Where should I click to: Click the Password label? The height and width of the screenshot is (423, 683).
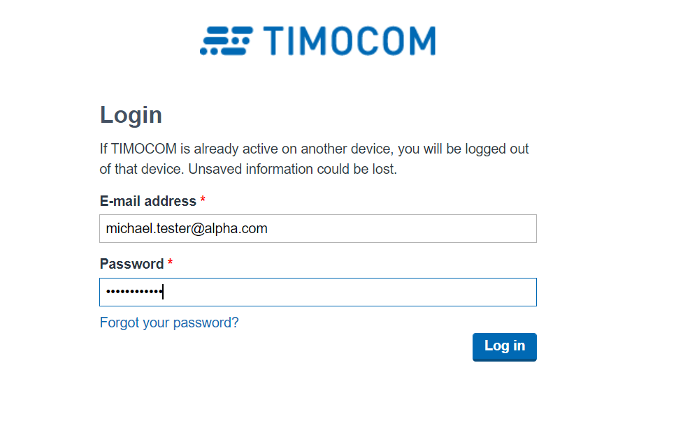(x=131, y=264)
